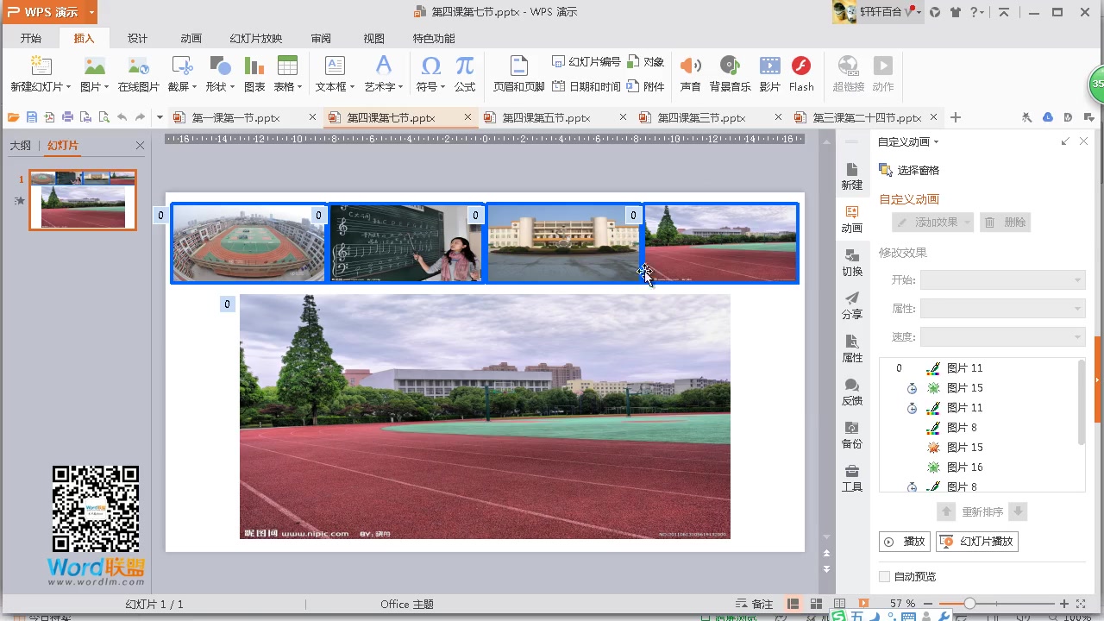Close the 第四课第五节.pptx tab
The image size is (1104, 621).
pyautogui.click(x=623, y=117)
